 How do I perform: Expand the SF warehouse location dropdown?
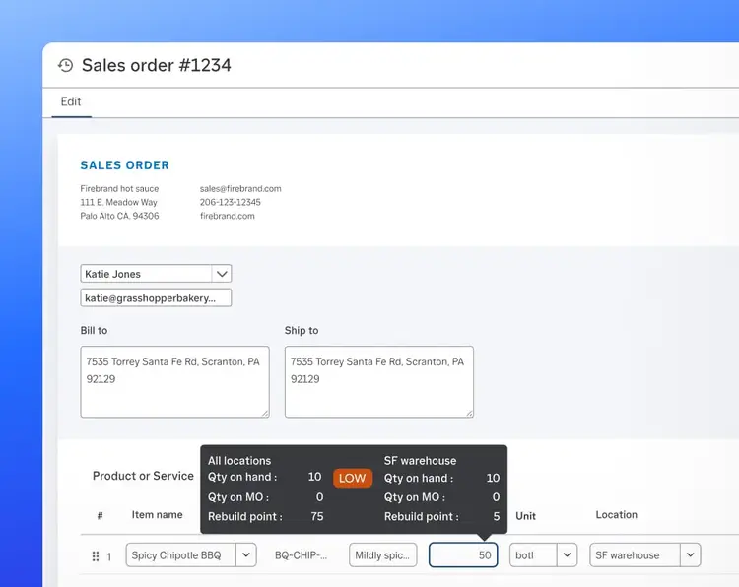(691, 554)
